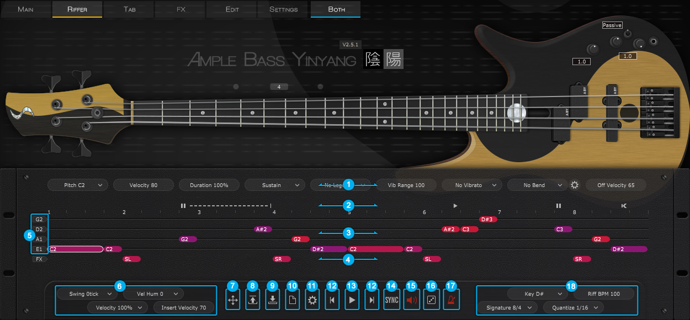The image size is (690, 320).
Task: Click the output jack on the bass body
Action: (654, 41)
